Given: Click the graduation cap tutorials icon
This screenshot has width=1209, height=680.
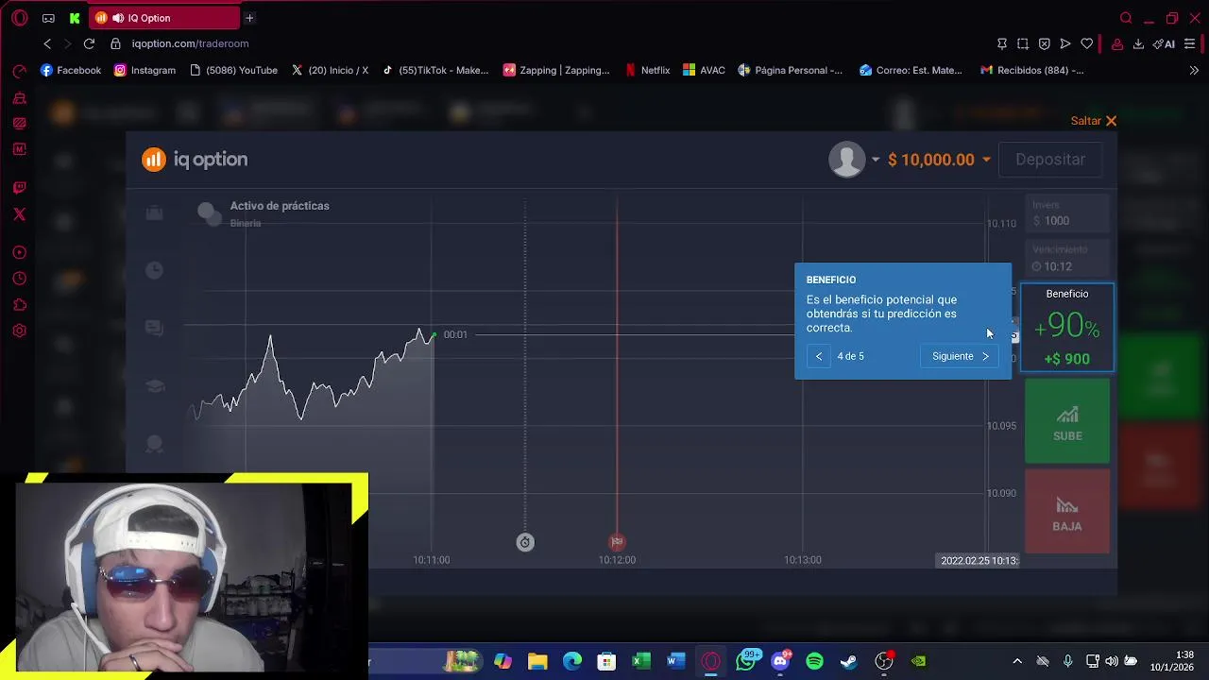Looking at the screenshot, I should [x=154, y=385].
